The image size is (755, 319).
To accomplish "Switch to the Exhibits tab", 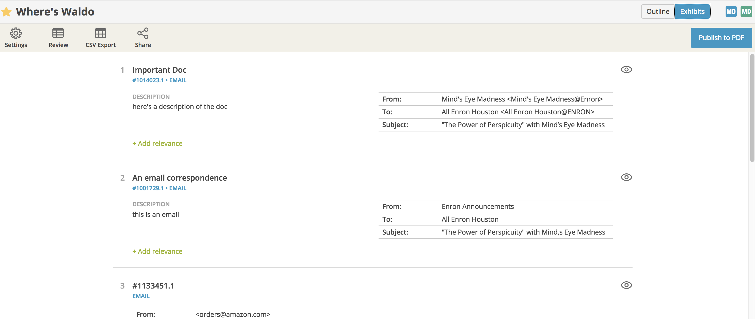I will click(692, 11).
